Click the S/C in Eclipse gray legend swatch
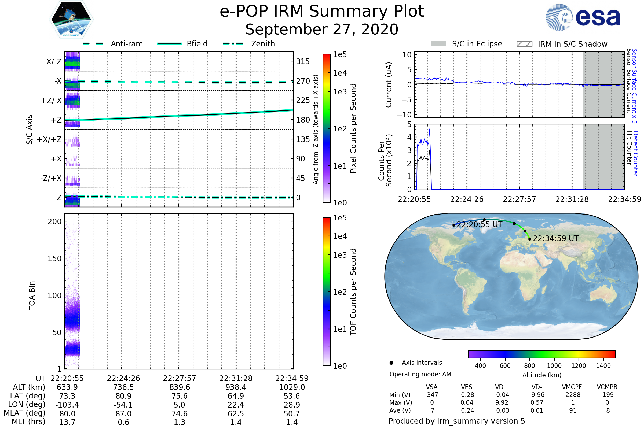This screenshot has height=429, width=644. pyautogui.click(x=438, y=44)
